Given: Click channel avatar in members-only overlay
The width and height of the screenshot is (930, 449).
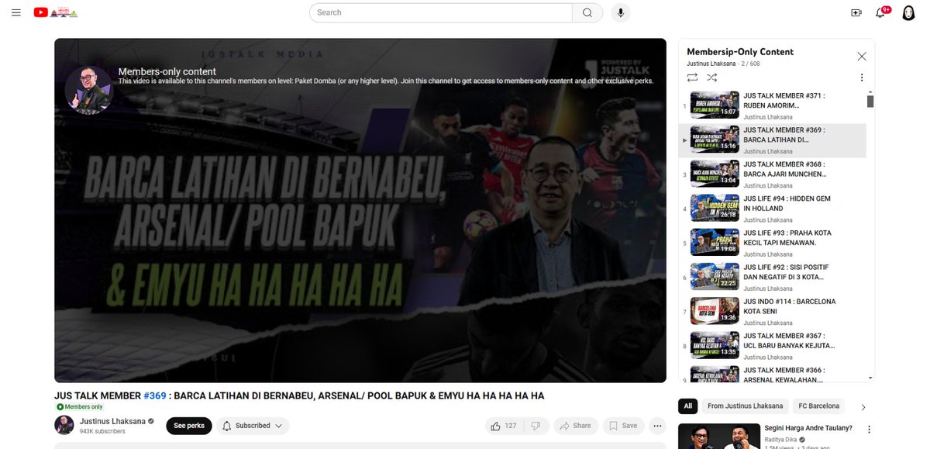Looking at the screenshot, I should pyautogui.click(x=89, y=90).
